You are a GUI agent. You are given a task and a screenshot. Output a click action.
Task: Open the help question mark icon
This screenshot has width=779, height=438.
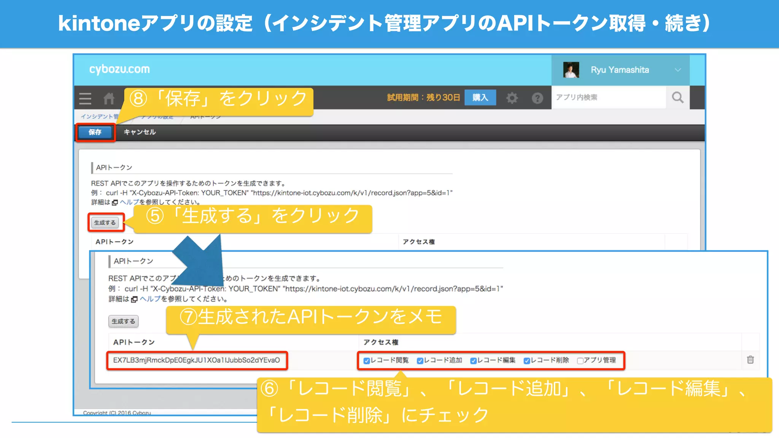coord(537,98)
